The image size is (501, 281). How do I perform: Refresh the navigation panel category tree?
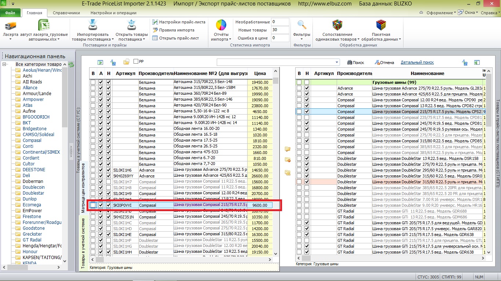point(71,65)
